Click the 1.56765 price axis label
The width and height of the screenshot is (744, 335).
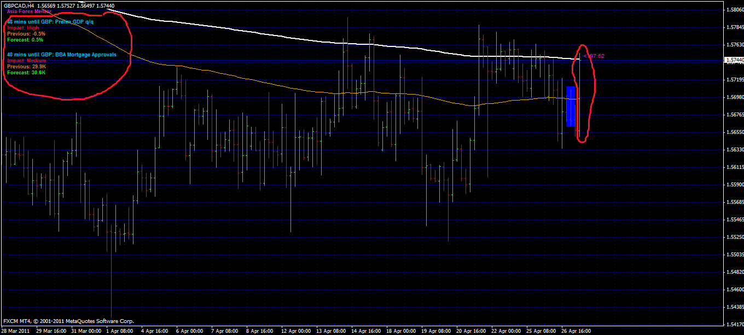pyautogui.click(x=734, y=114)
